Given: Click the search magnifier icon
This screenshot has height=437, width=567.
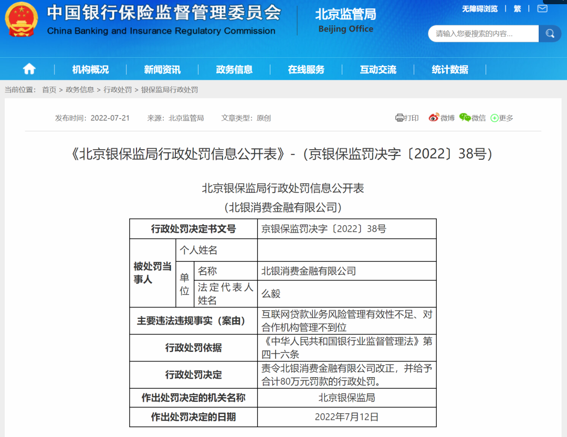Looking at the screenshot, I should coord(549,33).
